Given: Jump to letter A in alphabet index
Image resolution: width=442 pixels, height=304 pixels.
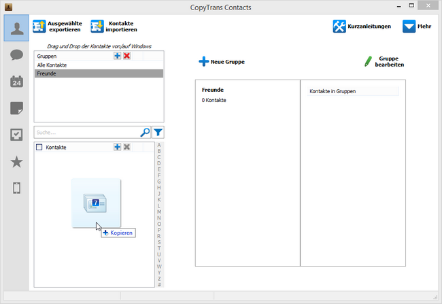Looking at the screenshot, I should click(159, 146).
